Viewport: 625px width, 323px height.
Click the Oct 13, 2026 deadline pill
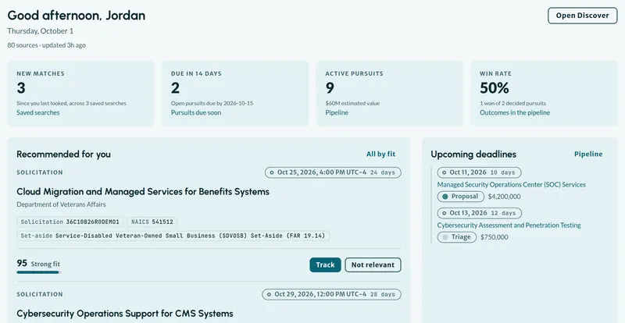(480, 213)
